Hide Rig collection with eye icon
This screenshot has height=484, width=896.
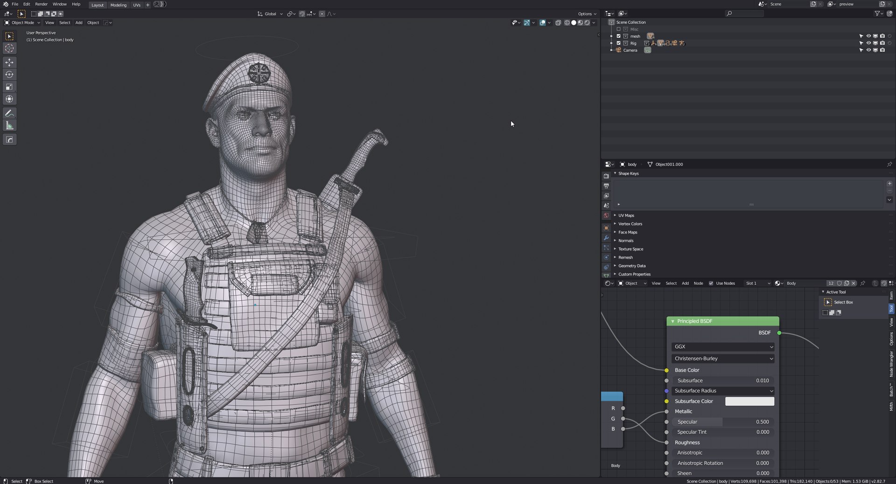868,43
